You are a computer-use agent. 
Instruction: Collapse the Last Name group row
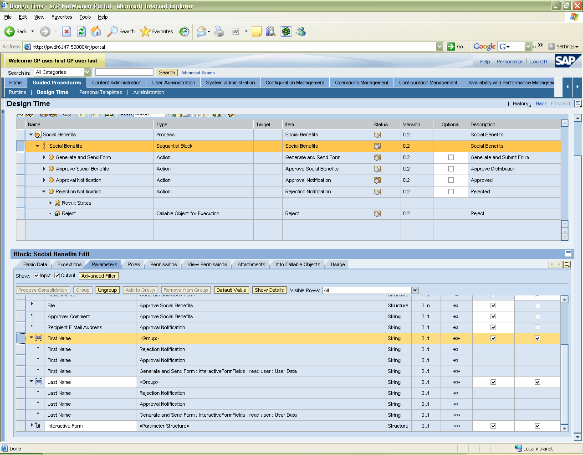click(x=31, y=382)
